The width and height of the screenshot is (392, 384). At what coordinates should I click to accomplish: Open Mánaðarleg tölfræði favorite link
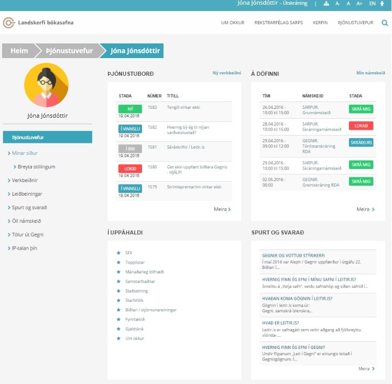145,272
